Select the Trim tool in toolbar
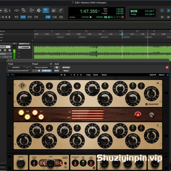Image resolution: width=171 pixels, height=171 pixels. [31, 11]
